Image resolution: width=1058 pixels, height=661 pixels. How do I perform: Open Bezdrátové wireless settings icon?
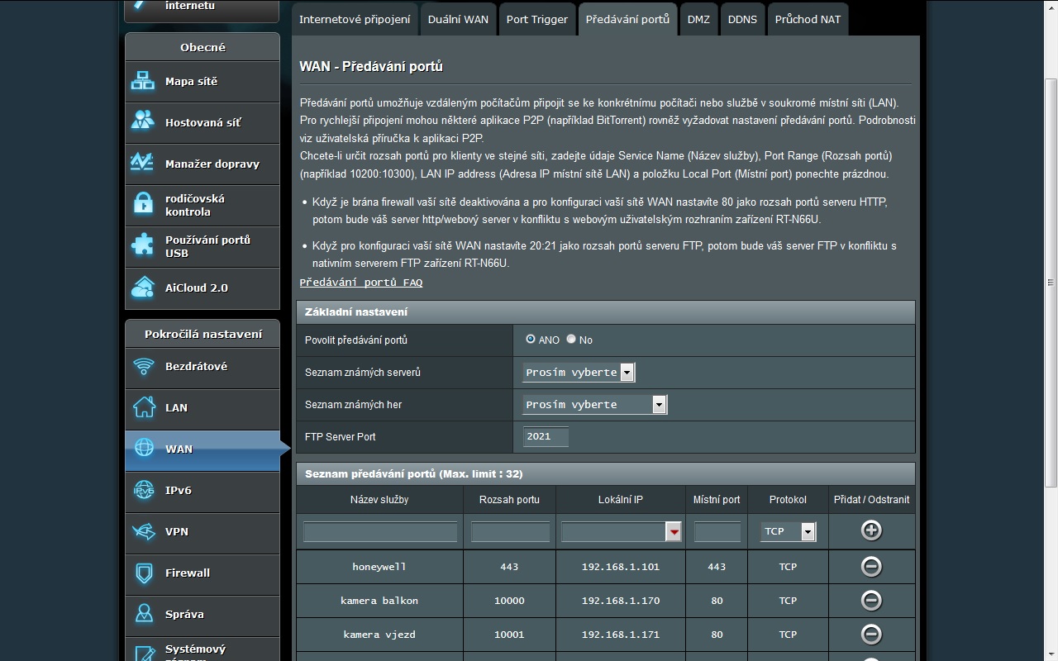[x=144, y=366]
